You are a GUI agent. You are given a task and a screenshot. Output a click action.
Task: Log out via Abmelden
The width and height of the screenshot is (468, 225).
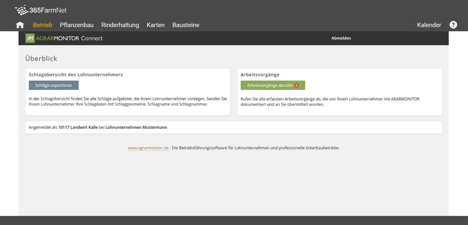(x=341, y=38)
